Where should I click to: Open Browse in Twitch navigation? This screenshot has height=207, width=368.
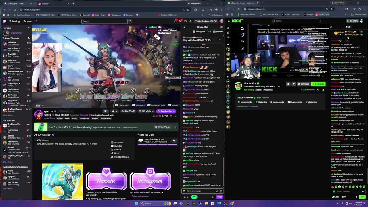pyautogui.click(x=28, y=21)
